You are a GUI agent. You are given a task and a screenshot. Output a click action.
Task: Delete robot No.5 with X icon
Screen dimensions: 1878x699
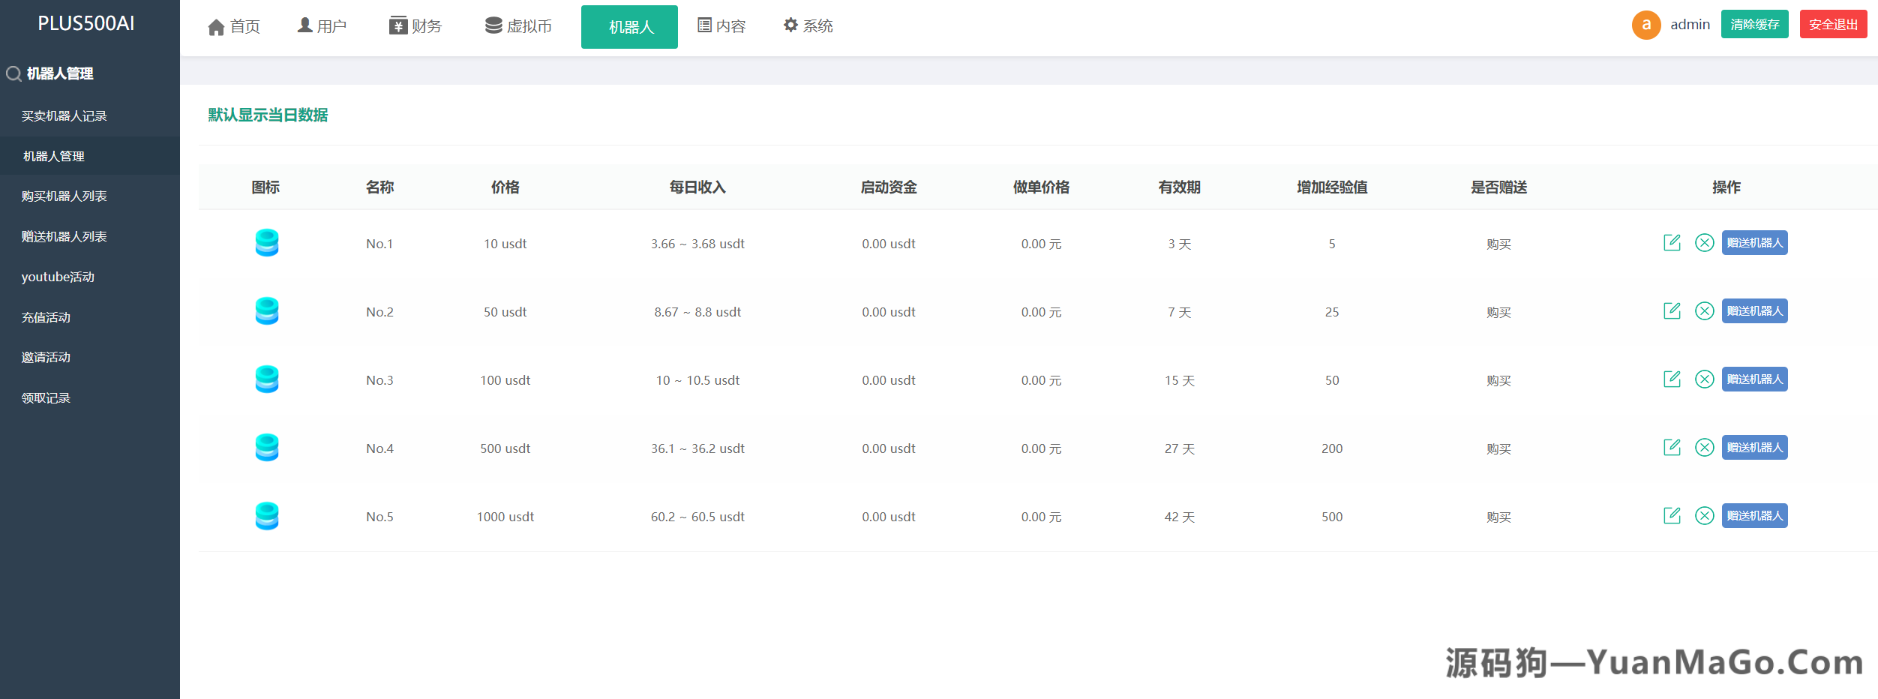1705,515
